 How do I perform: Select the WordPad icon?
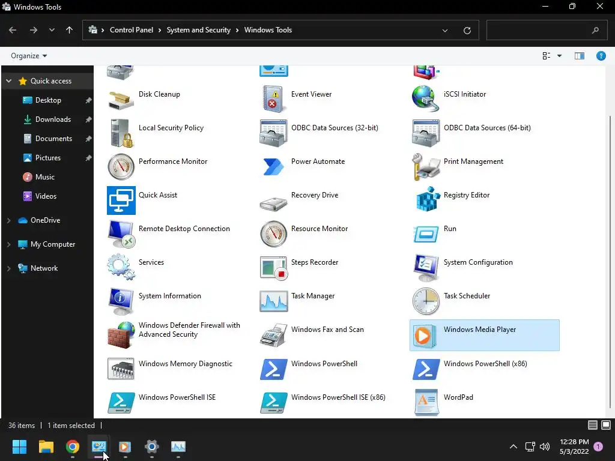tap(426, 402)
